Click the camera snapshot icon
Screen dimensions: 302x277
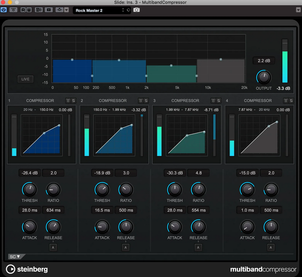pyautogui.click(x=136, y=10)
